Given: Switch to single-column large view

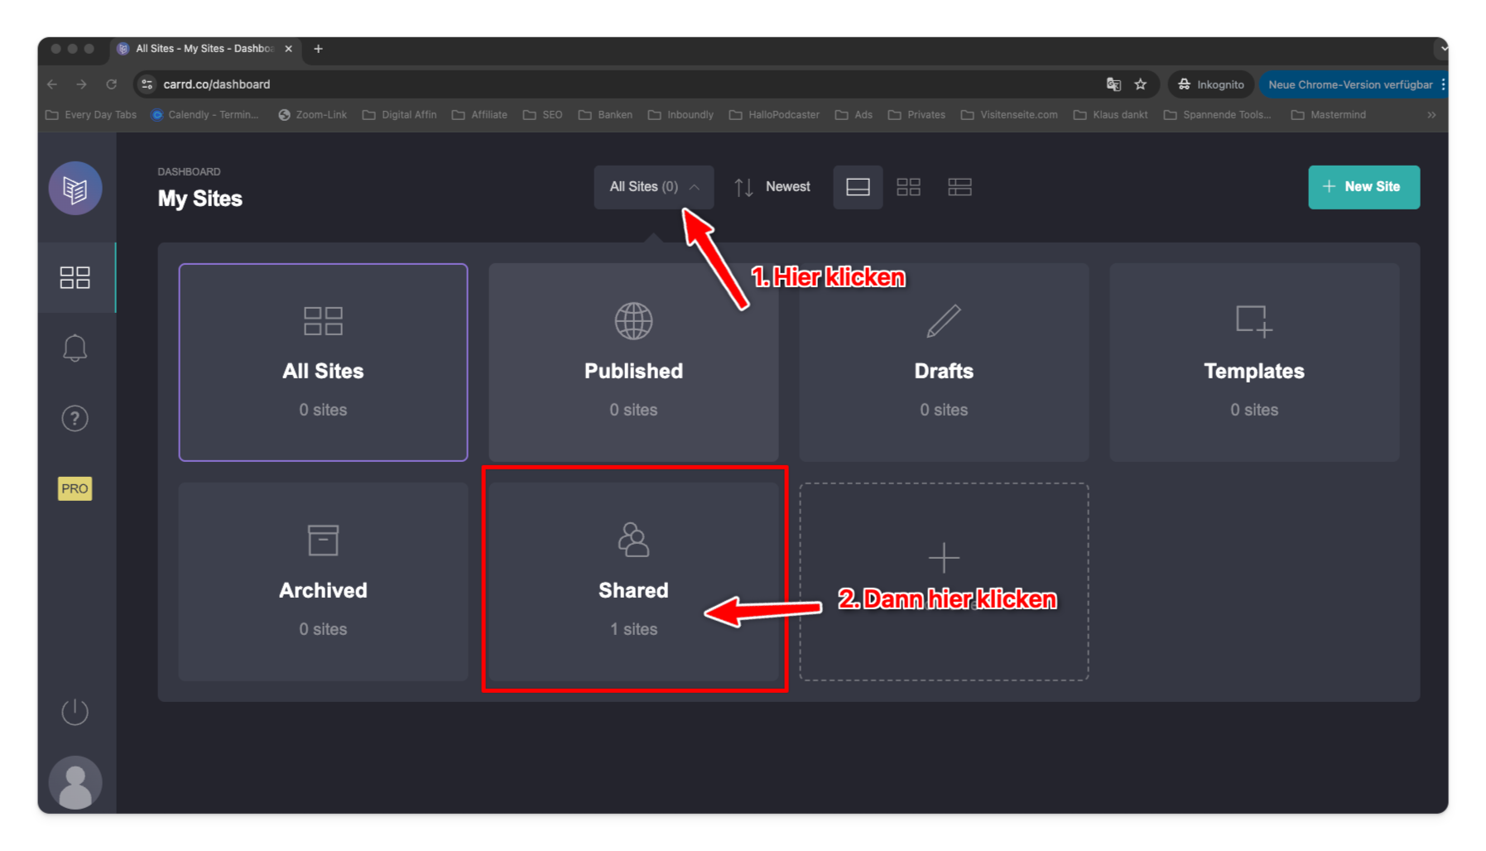Looking at the screenshot, I should tap(858, 187).
